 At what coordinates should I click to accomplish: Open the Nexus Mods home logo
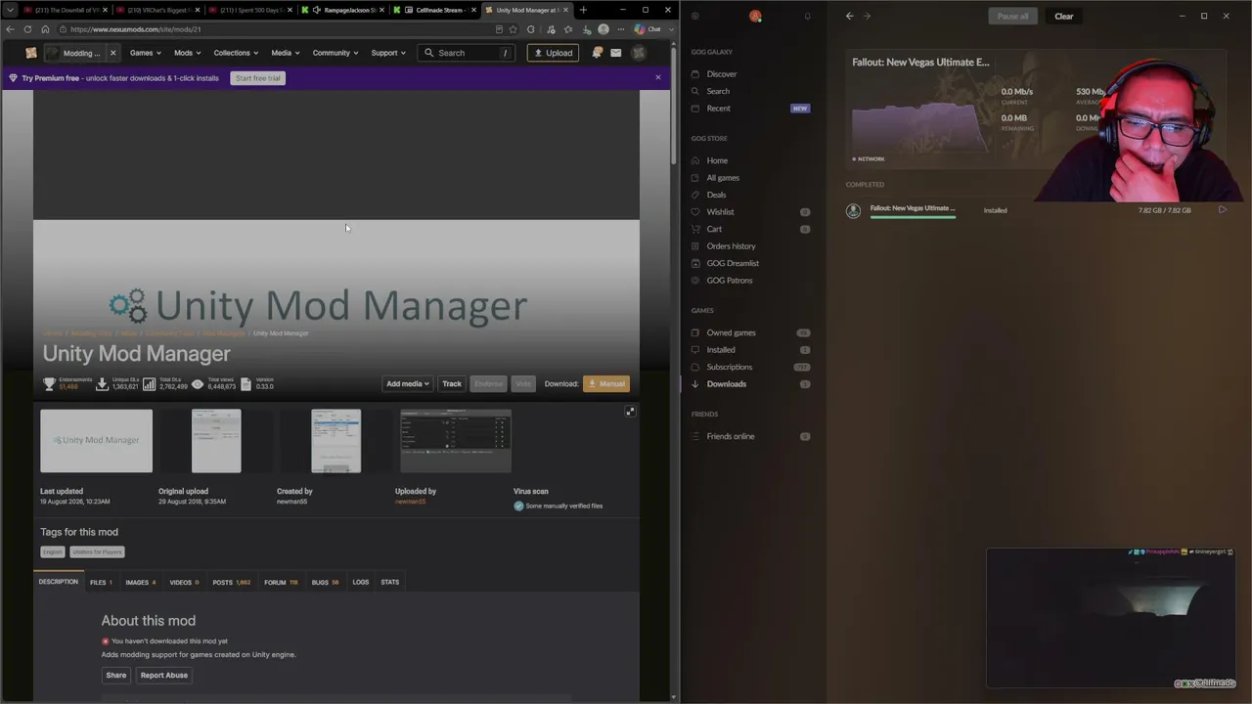(31, 53)
